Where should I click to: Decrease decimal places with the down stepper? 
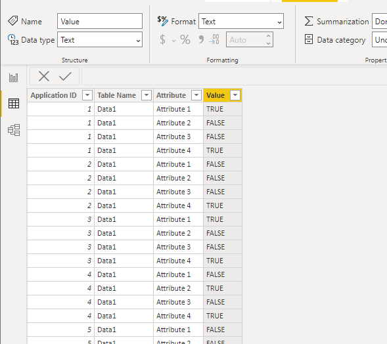tap(268, 43)
